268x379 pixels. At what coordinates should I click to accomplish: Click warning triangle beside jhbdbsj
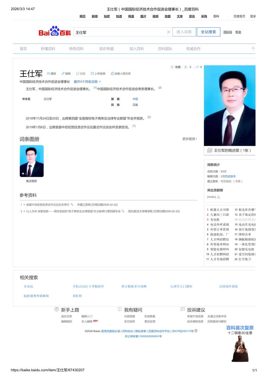click(218, 197)
